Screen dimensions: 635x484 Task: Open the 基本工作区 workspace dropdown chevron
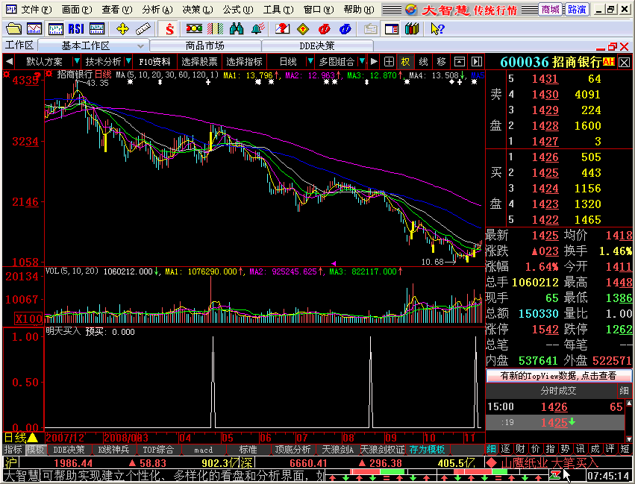(x=140, y=45)
